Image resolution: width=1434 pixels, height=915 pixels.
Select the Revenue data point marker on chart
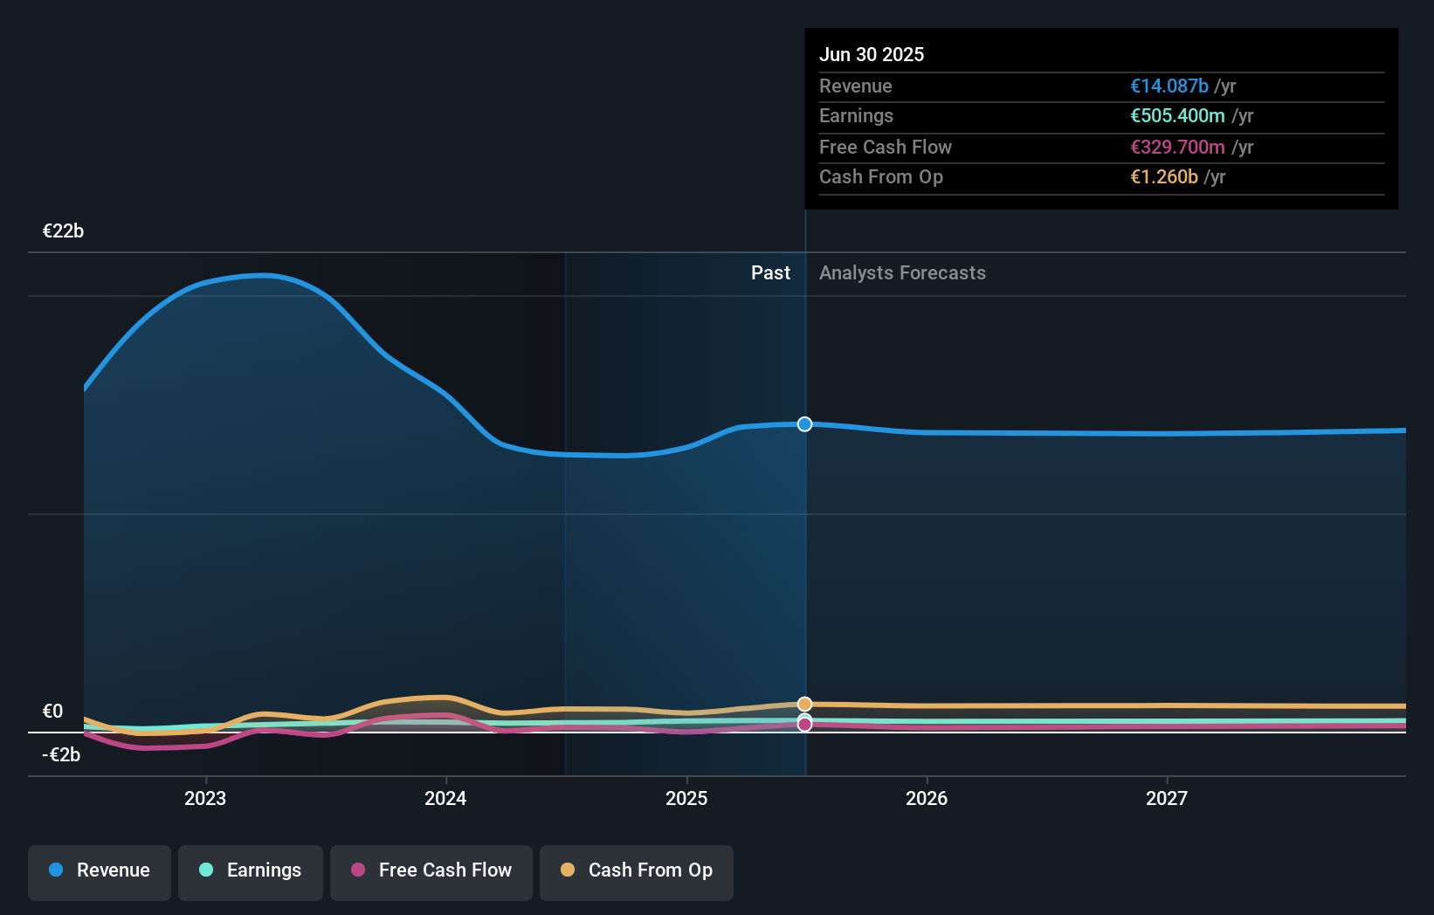[803, 424]
